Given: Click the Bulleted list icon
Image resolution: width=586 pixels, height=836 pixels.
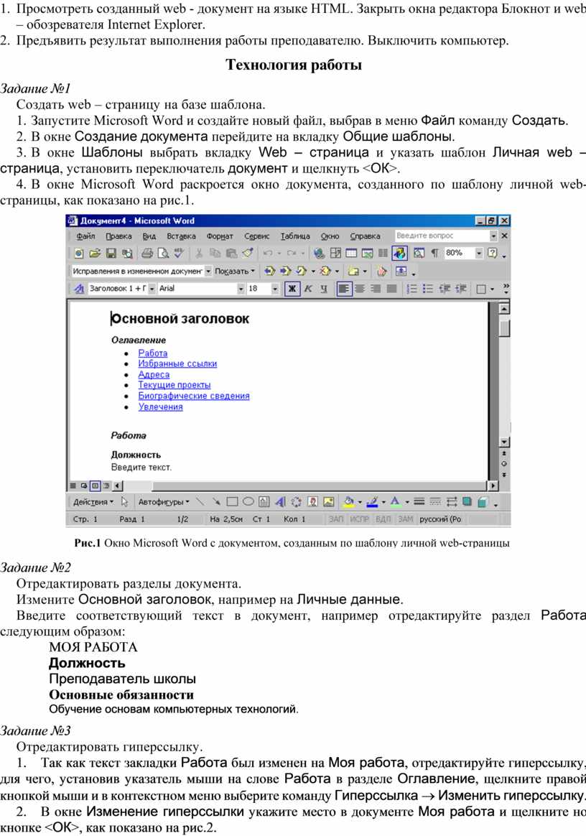Looking at the screenshot, I should (x=427, y=289).
